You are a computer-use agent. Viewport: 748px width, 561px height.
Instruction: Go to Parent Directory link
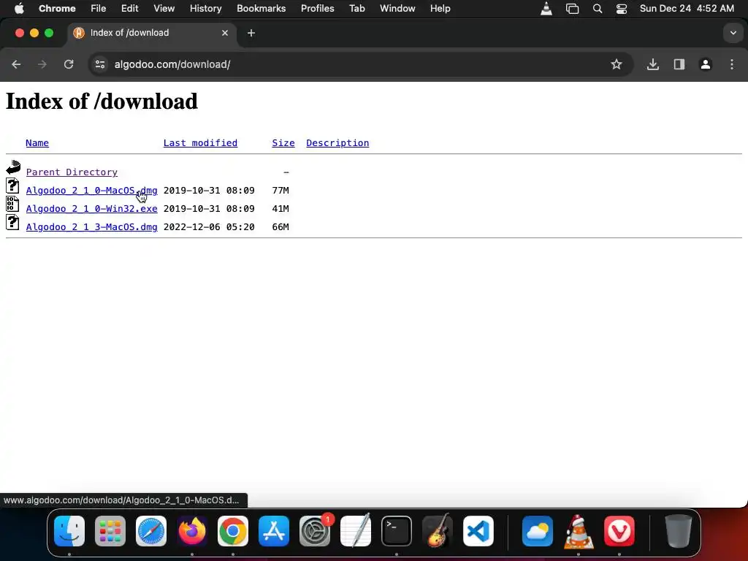click(72, 172)
